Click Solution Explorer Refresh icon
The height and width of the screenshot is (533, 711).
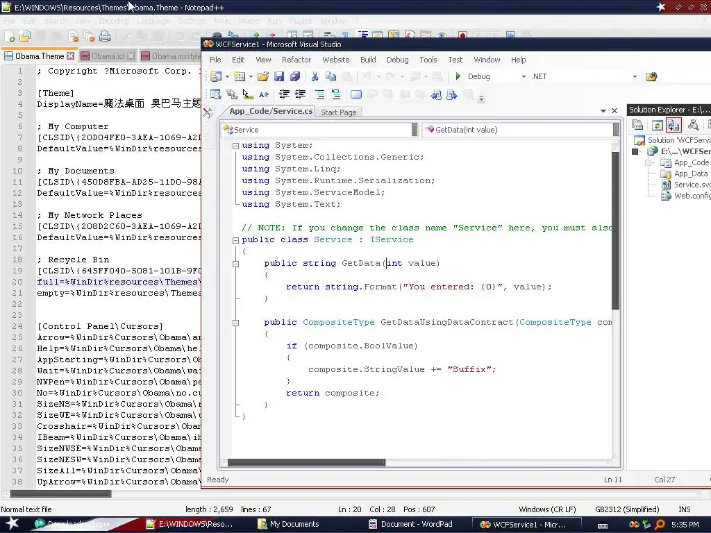pyautogui.click(x=657, y=125)
